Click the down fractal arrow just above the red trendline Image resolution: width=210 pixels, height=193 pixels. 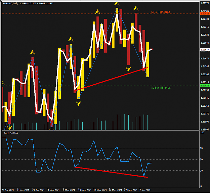pyautogui.click(x=128, y=69)
